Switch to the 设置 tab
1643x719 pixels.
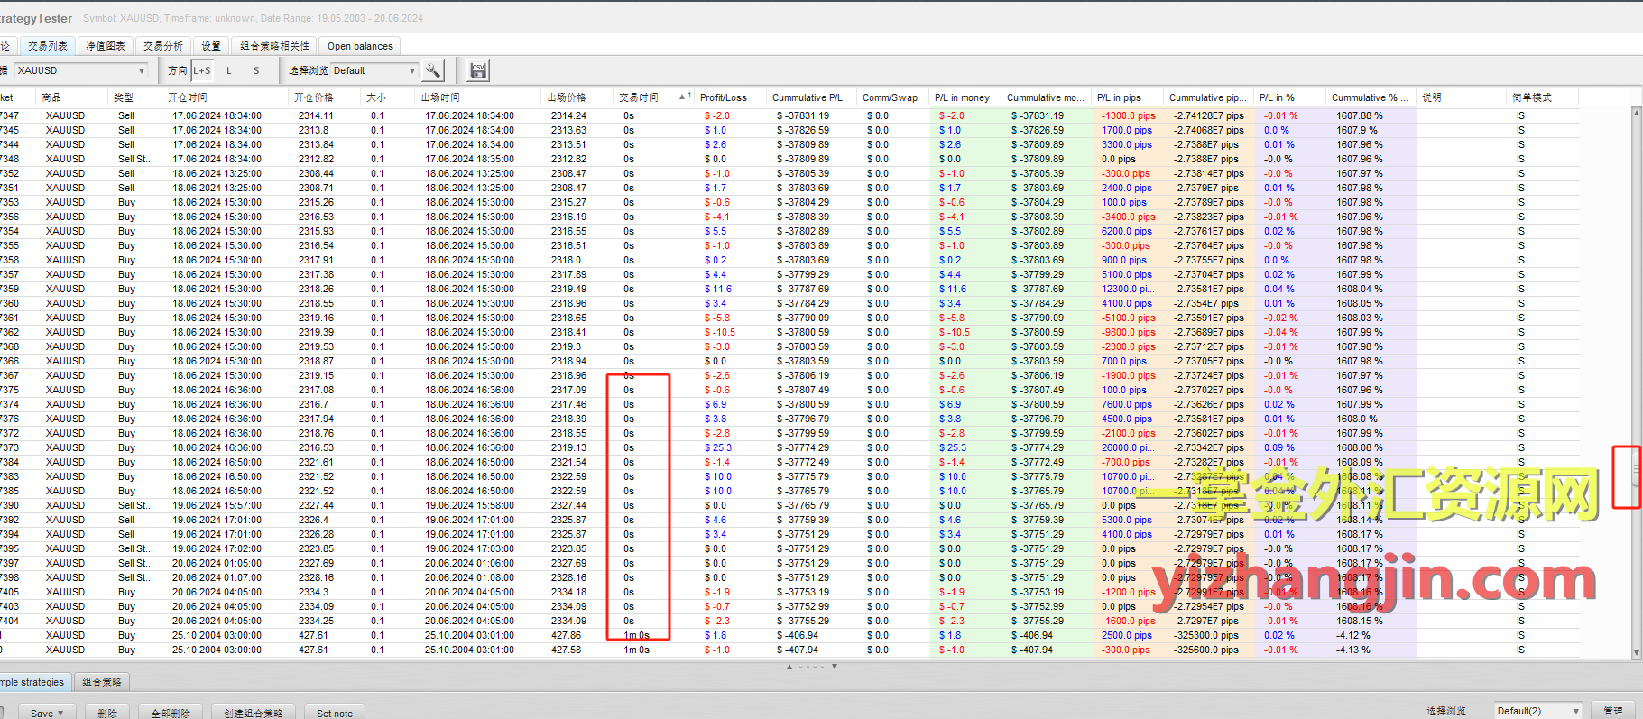[x=211, y=46]
